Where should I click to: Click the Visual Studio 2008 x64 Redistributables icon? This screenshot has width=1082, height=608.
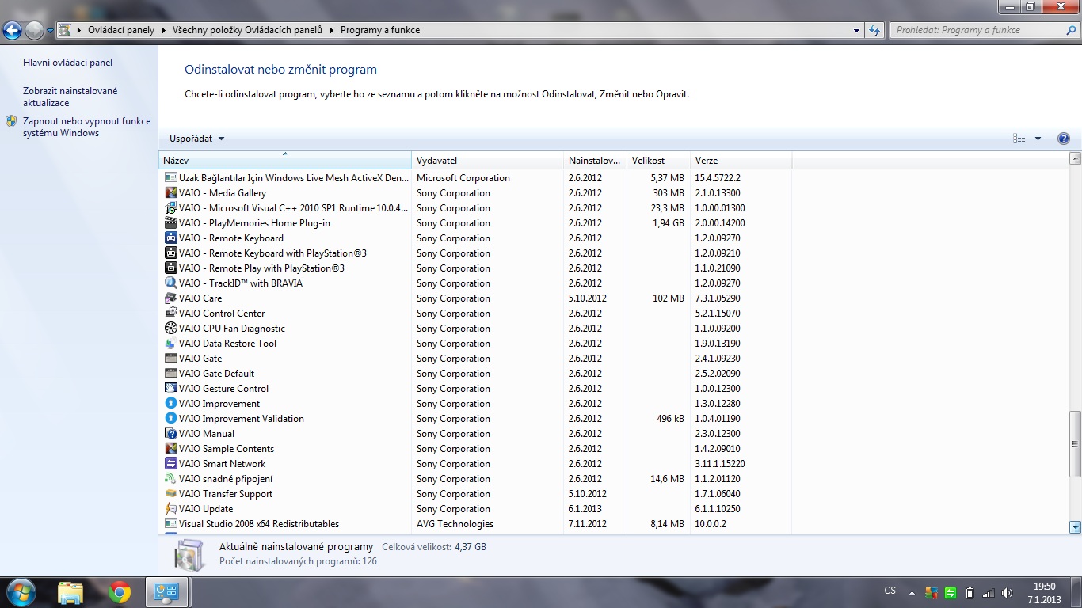[x=170, y=524]
